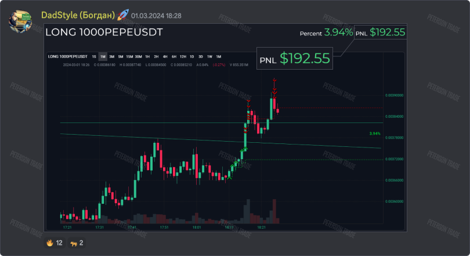Toggle the fire emoji reaction with 12
Screen dimensions: 470x256
pyautogui.click(x=54, y=243)
